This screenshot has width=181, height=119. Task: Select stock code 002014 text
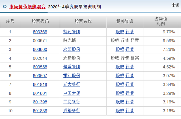[40, 58]
